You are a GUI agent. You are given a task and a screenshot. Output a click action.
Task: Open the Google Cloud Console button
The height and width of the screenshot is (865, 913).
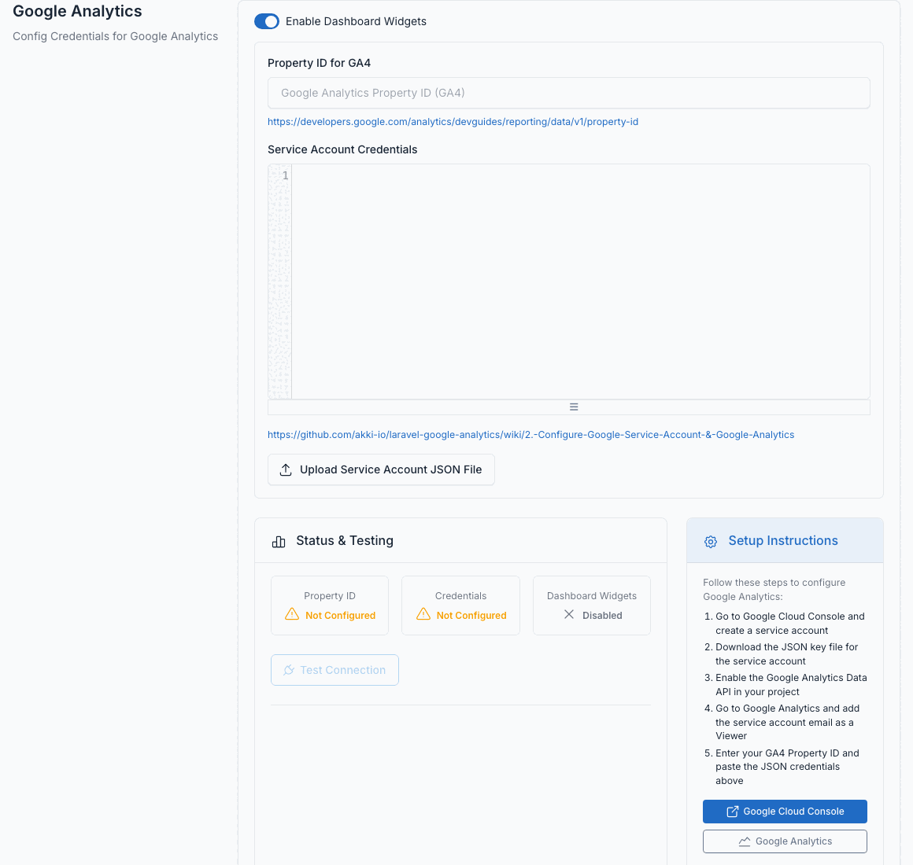785,812
